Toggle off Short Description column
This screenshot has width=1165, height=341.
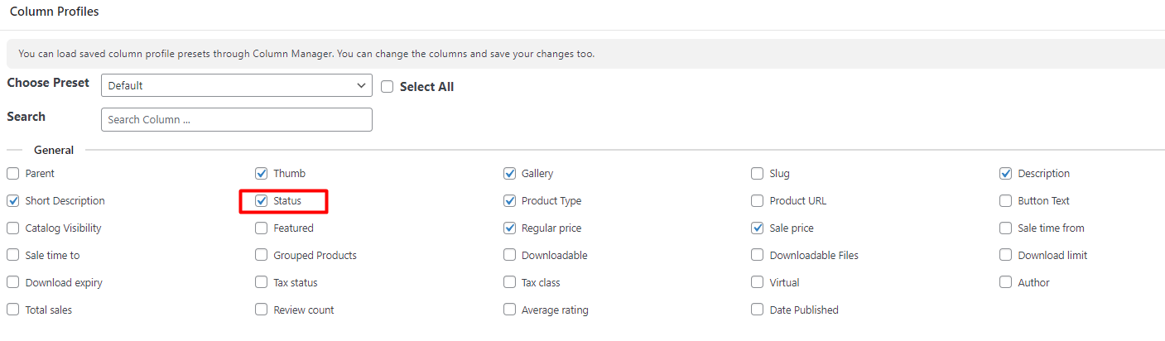pos(12,201)
